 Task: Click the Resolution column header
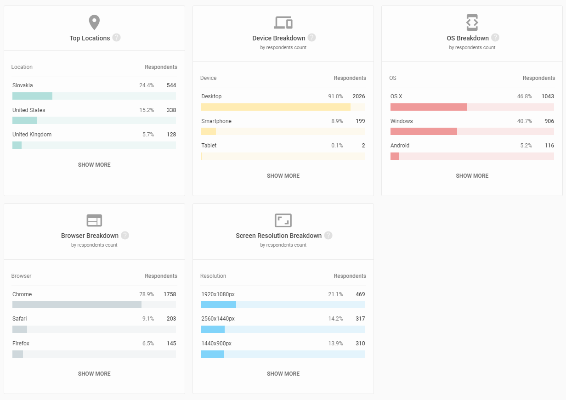[x=213, y=276]
